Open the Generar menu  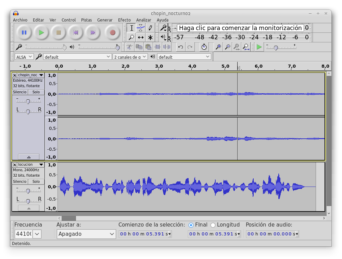click(x=105, y=20)
